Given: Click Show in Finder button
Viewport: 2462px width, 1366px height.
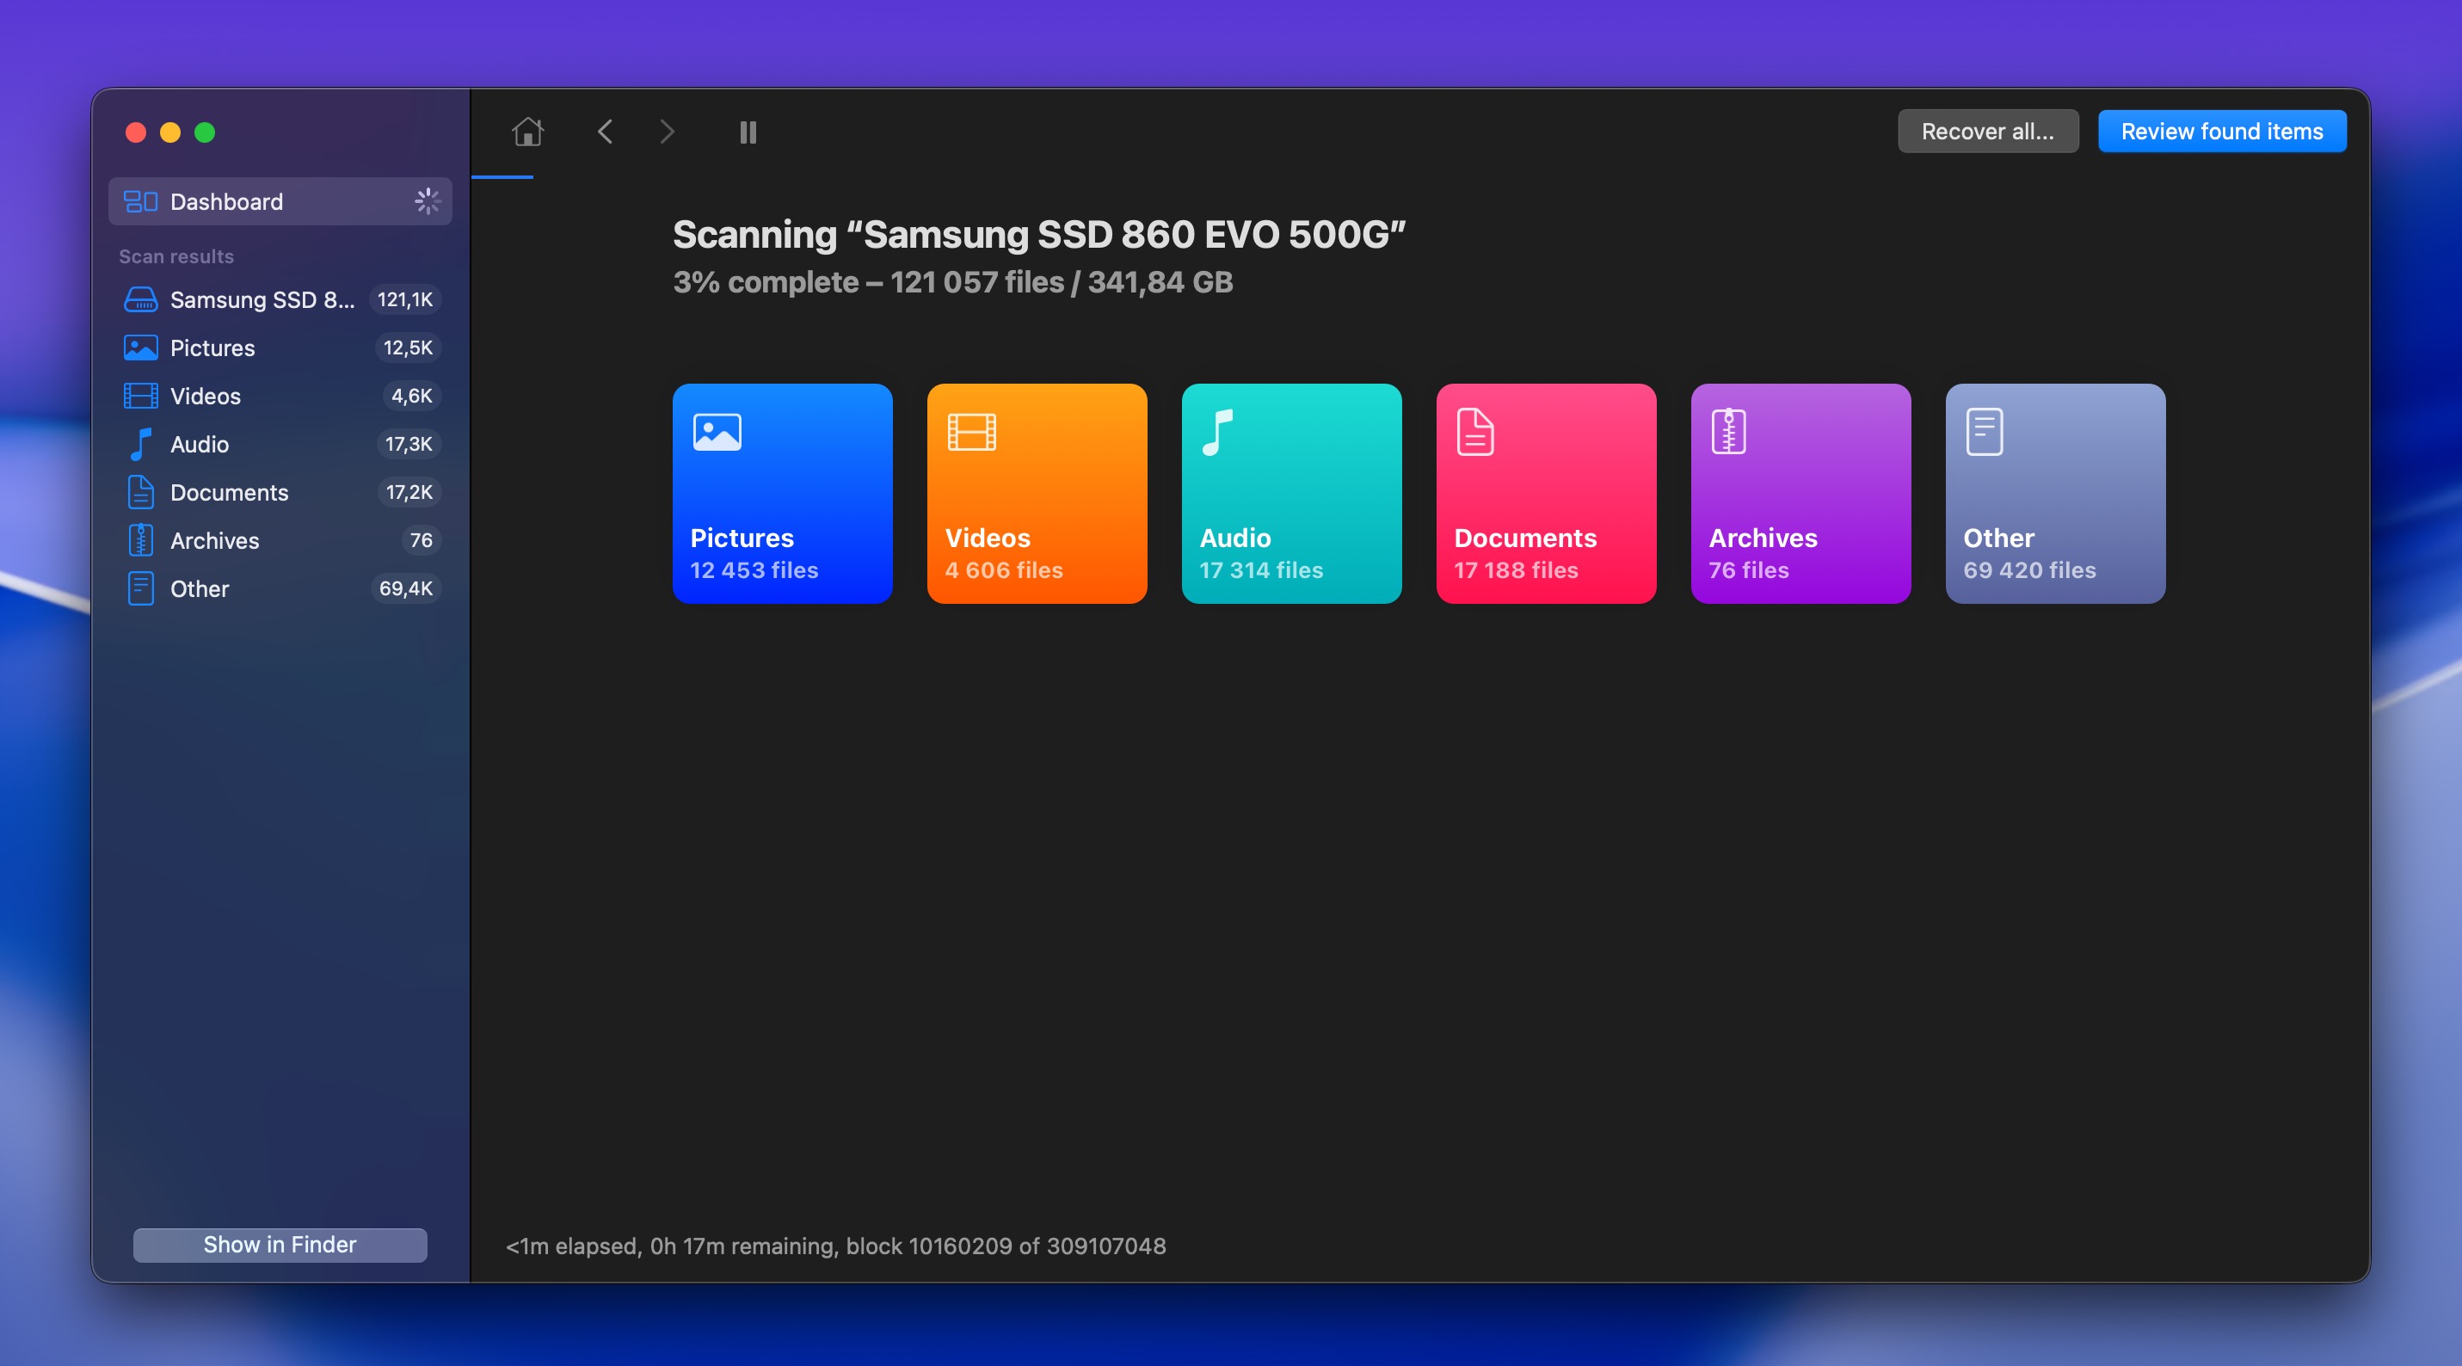Looking at the screenshot, I should click(x=279, y=1245).
